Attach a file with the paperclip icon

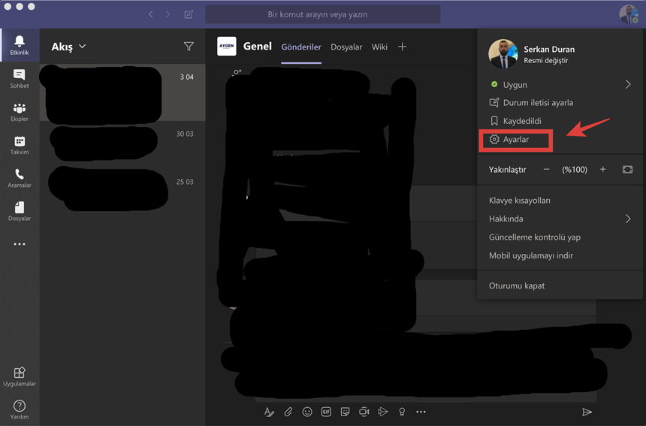pyautogui.click(x=288, y=412)
